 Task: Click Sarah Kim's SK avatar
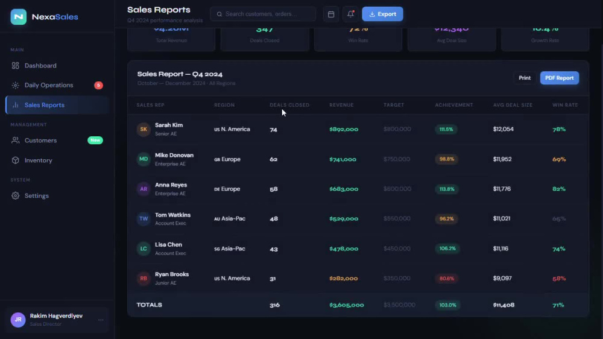(x=144, y=129)
